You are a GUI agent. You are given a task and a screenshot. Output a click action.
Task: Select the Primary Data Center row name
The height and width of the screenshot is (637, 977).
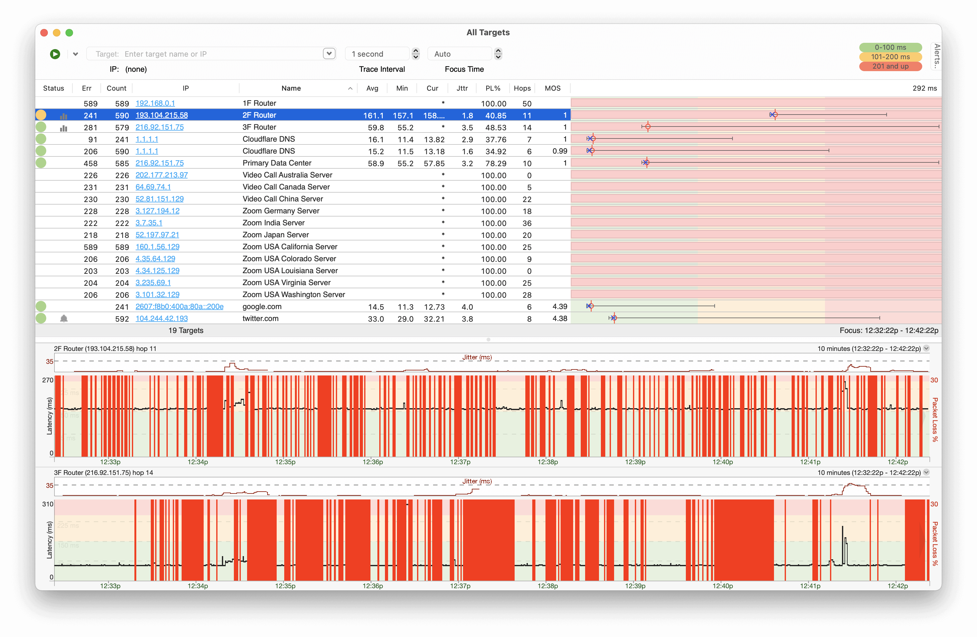point(277,163)
